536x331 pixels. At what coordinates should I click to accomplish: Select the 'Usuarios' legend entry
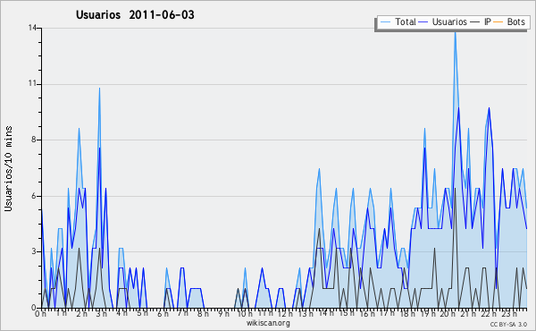tap(443, 21)
